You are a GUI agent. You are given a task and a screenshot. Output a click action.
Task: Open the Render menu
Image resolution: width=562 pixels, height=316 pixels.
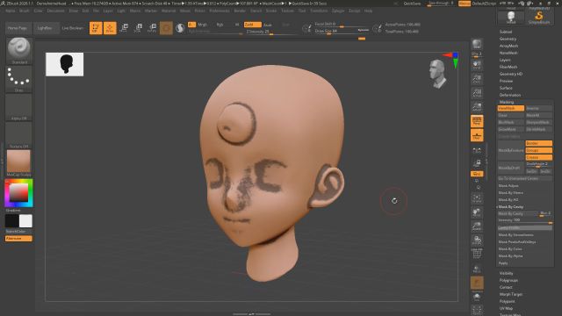240,11
